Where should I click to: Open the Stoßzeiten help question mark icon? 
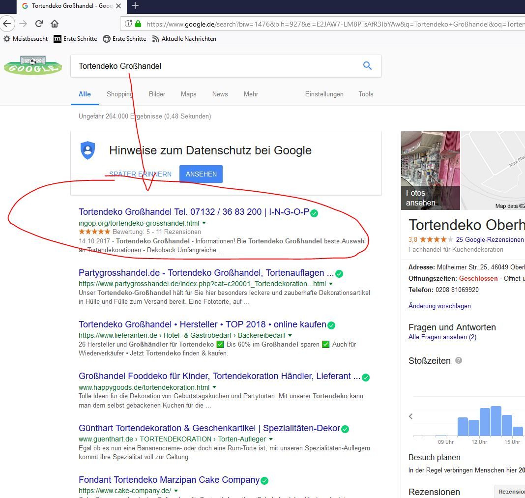pyautogui.click(x=459, y=360)
